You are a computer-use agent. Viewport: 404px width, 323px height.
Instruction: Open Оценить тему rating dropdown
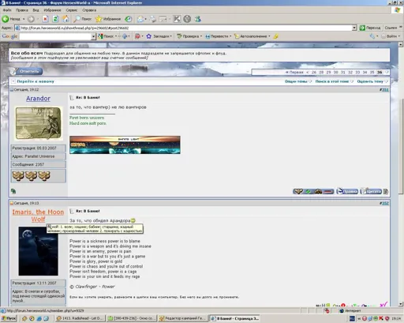[372, 81]
